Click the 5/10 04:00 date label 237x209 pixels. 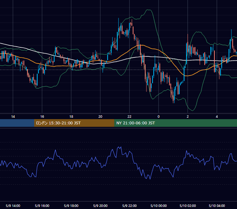[x=217, y=206]
